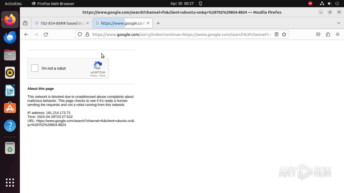
Task: Close the google.com tab
Action: click(x=148, y=23)
